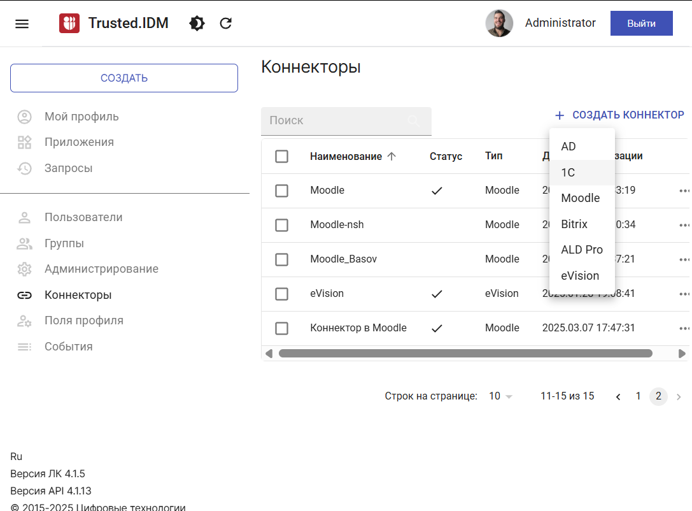Select 1C from connector type menu
The width and height of the screenshot is (692, 511).
tap(582, 173)
